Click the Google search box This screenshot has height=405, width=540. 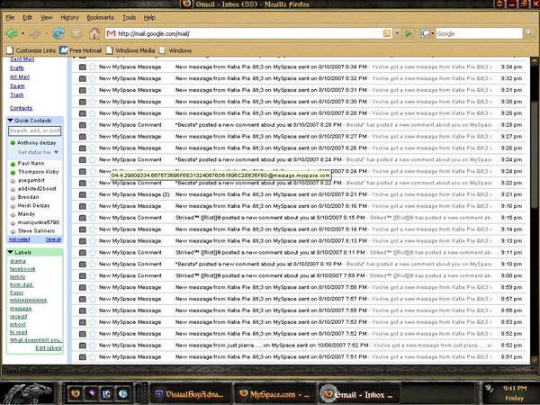point(479,33)
